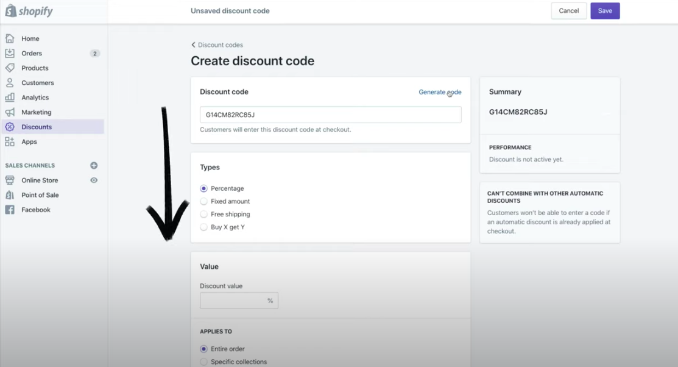Go back to Discount codes
The width and height of the screenshot is (678, 367).
point(217,45)
